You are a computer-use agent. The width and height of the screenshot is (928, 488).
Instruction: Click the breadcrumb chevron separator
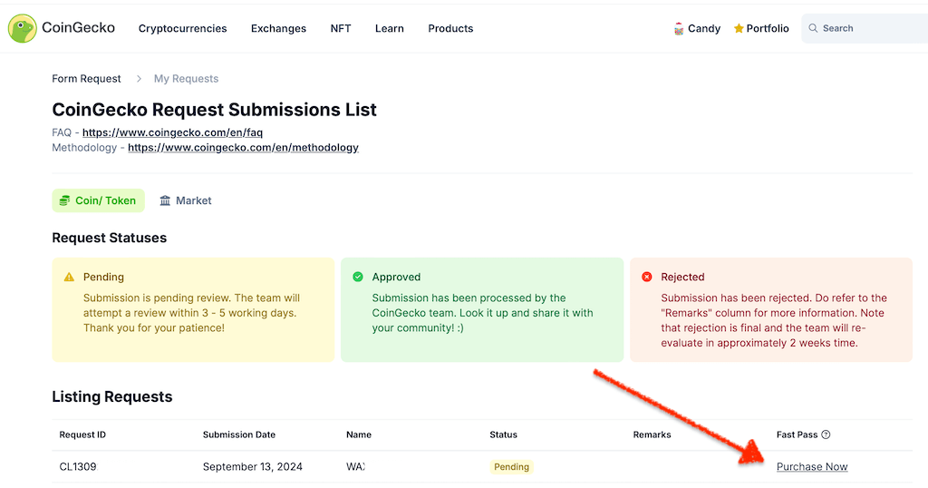pos(139,79)
